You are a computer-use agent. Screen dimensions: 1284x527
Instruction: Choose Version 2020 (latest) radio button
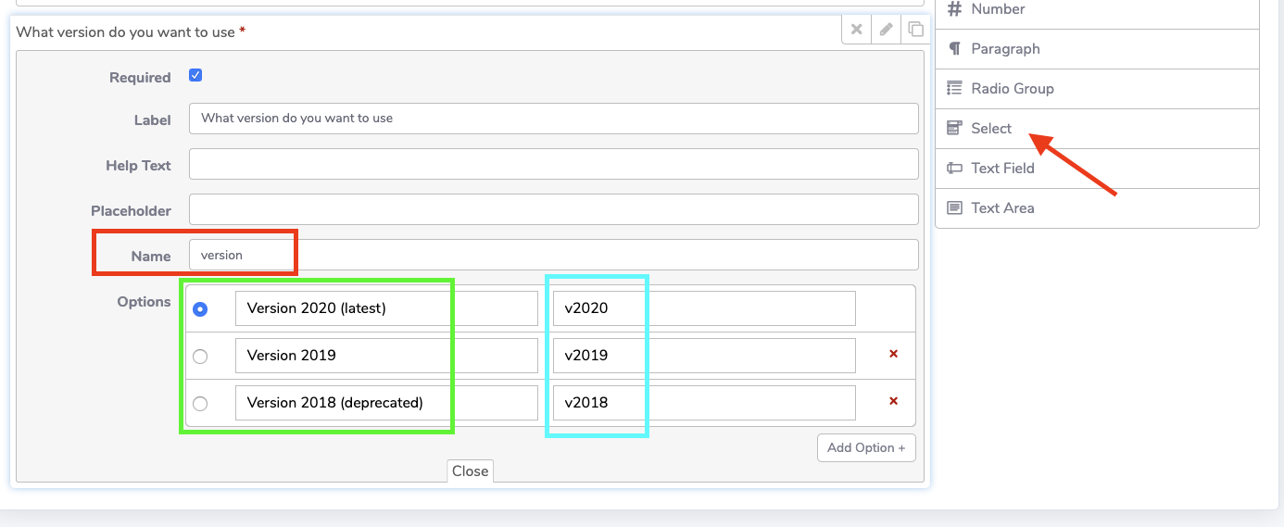pos(200,309)
